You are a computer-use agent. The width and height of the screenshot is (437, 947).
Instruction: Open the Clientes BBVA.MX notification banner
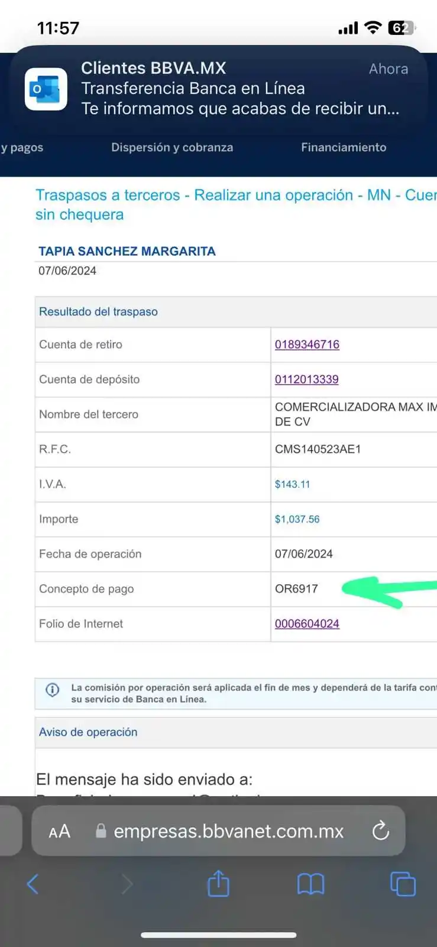click(237, 89)
